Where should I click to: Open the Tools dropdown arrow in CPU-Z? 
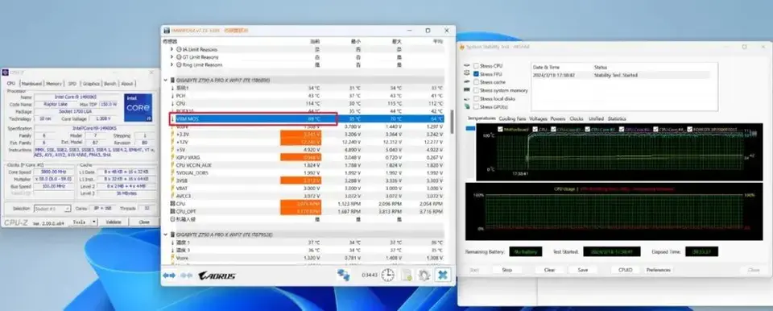pyautogui.click(x=94, y=222)
